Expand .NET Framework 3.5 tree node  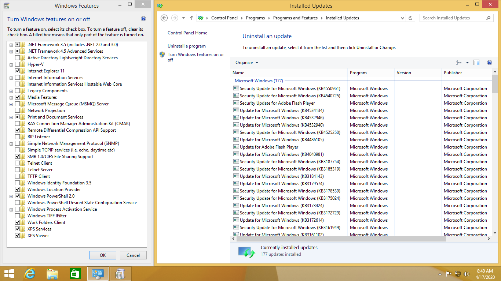(x=11, y=45)
